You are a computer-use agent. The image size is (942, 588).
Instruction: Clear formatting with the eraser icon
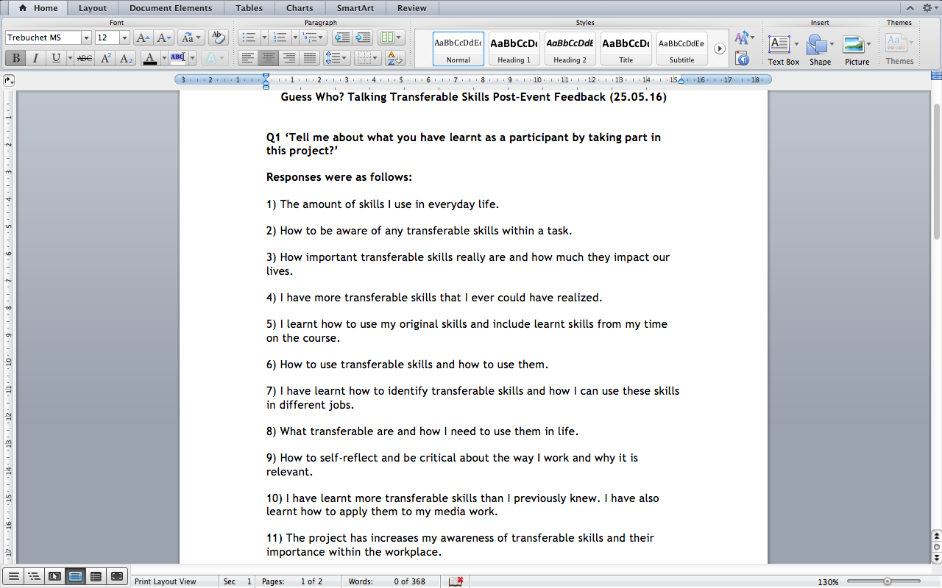pyautogui.click(x=217, y=37)
